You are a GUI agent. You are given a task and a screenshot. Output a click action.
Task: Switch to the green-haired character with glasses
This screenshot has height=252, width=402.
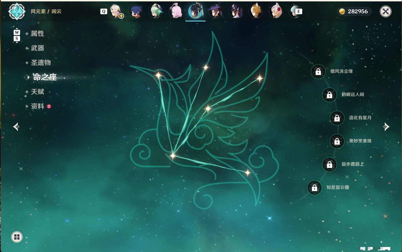[x=156, y=11]
